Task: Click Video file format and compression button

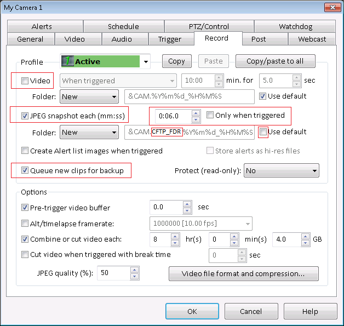Action: tap(243, 273)
